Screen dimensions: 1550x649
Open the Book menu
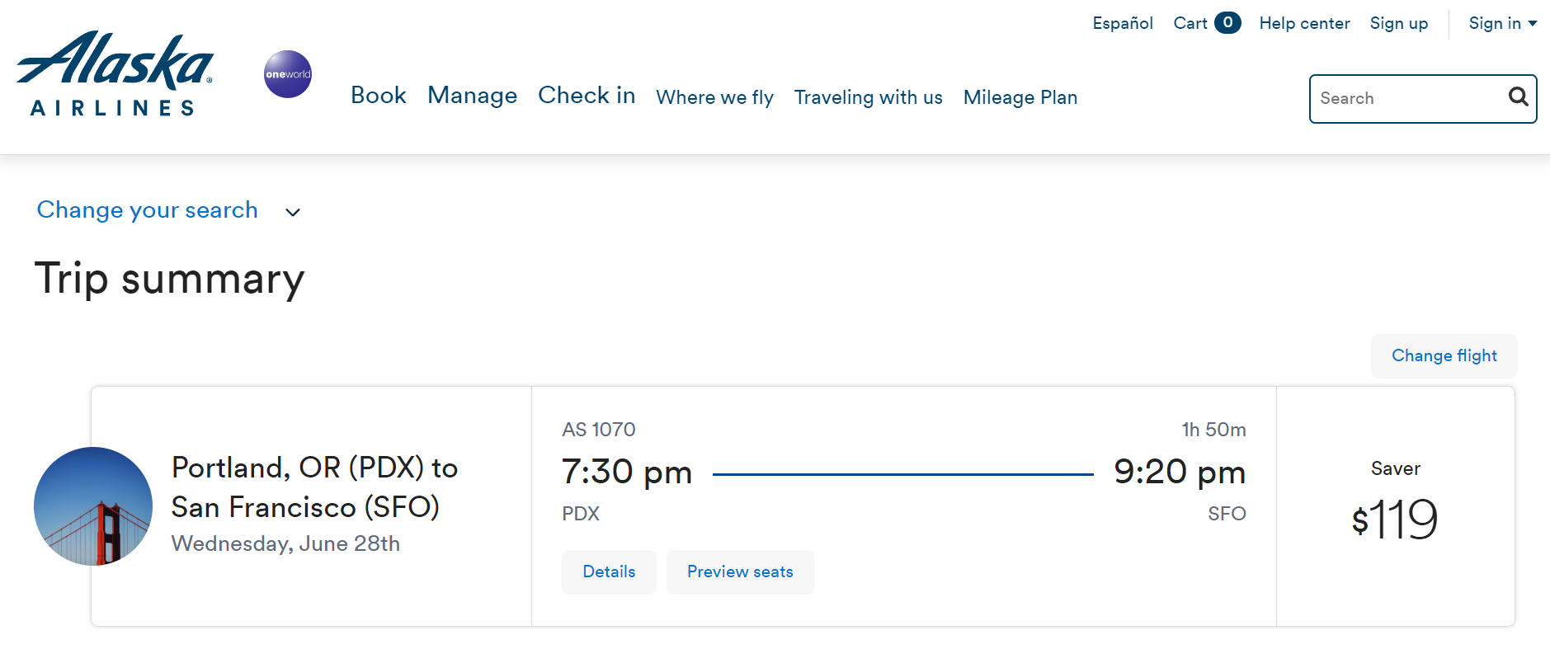[378, 96]
